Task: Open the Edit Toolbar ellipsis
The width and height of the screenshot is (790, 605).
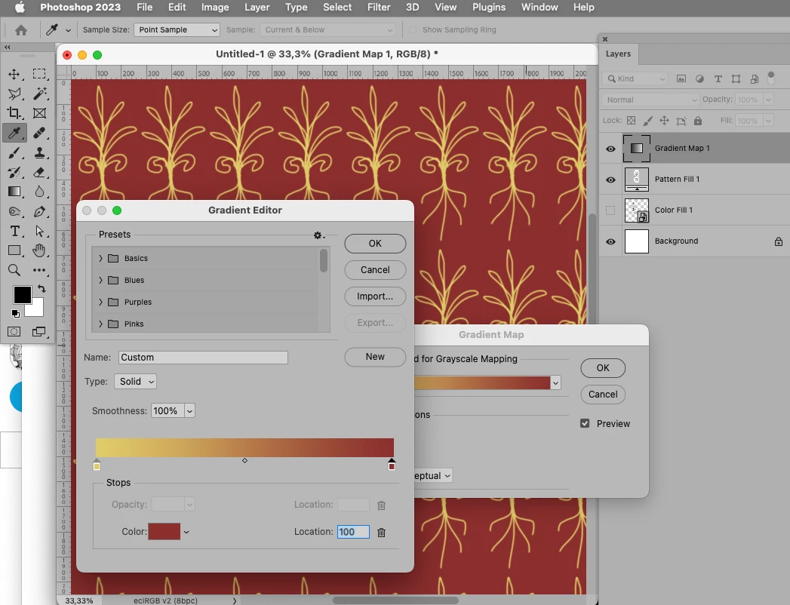Action: click(39, 271)
